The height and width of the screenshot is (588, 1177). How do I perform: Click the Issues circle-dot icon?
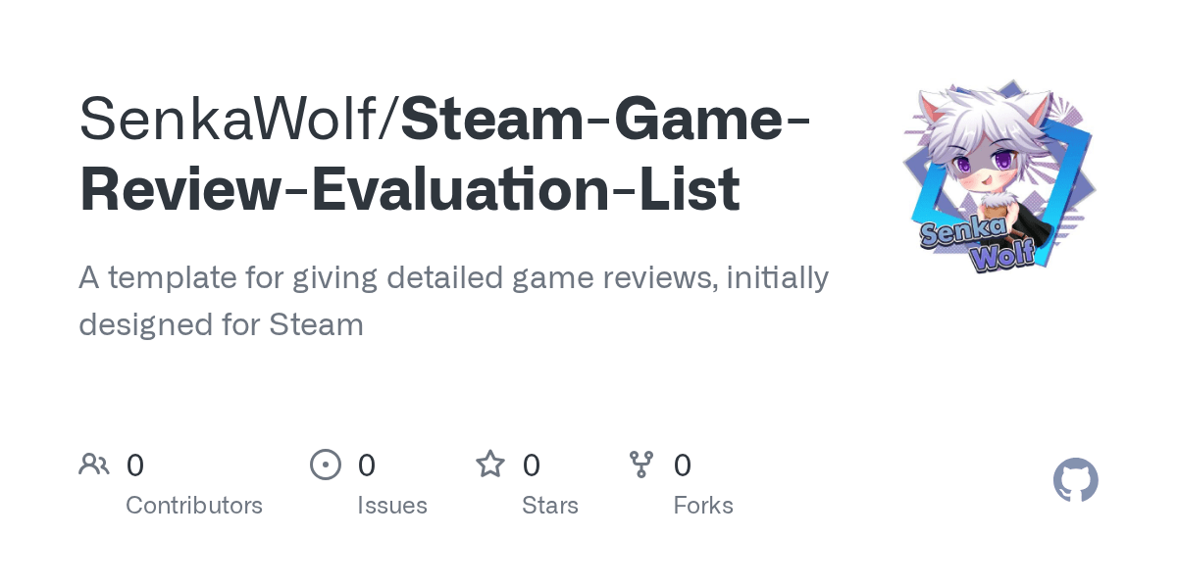click(x=326, y=465)
